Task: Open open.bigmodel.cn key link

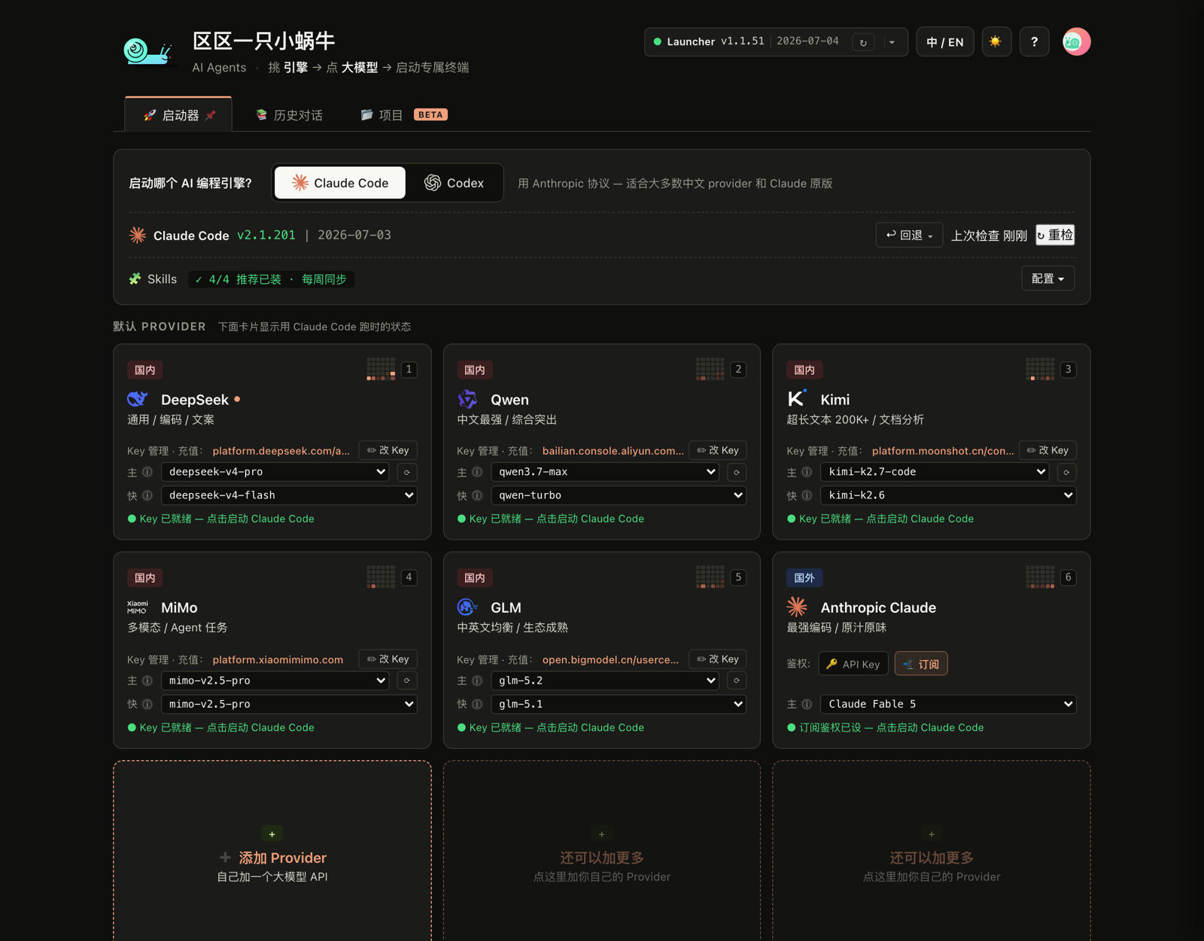Action: click(x=610, y=659)
